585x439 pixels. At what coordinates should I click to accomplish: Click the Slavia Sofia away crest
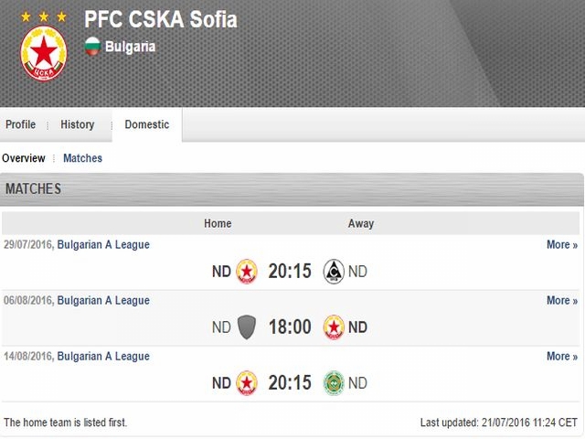pyautogui.click(x=334, y=272)
